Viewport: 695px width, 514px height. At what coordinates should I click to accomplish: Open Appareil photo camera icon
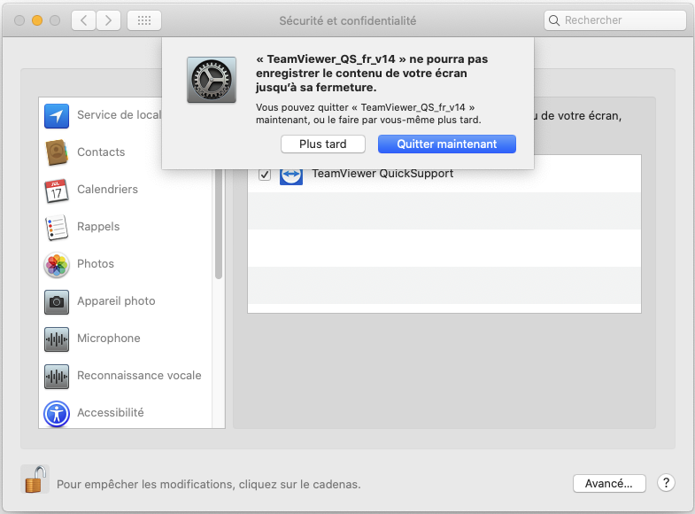[57, 301]
